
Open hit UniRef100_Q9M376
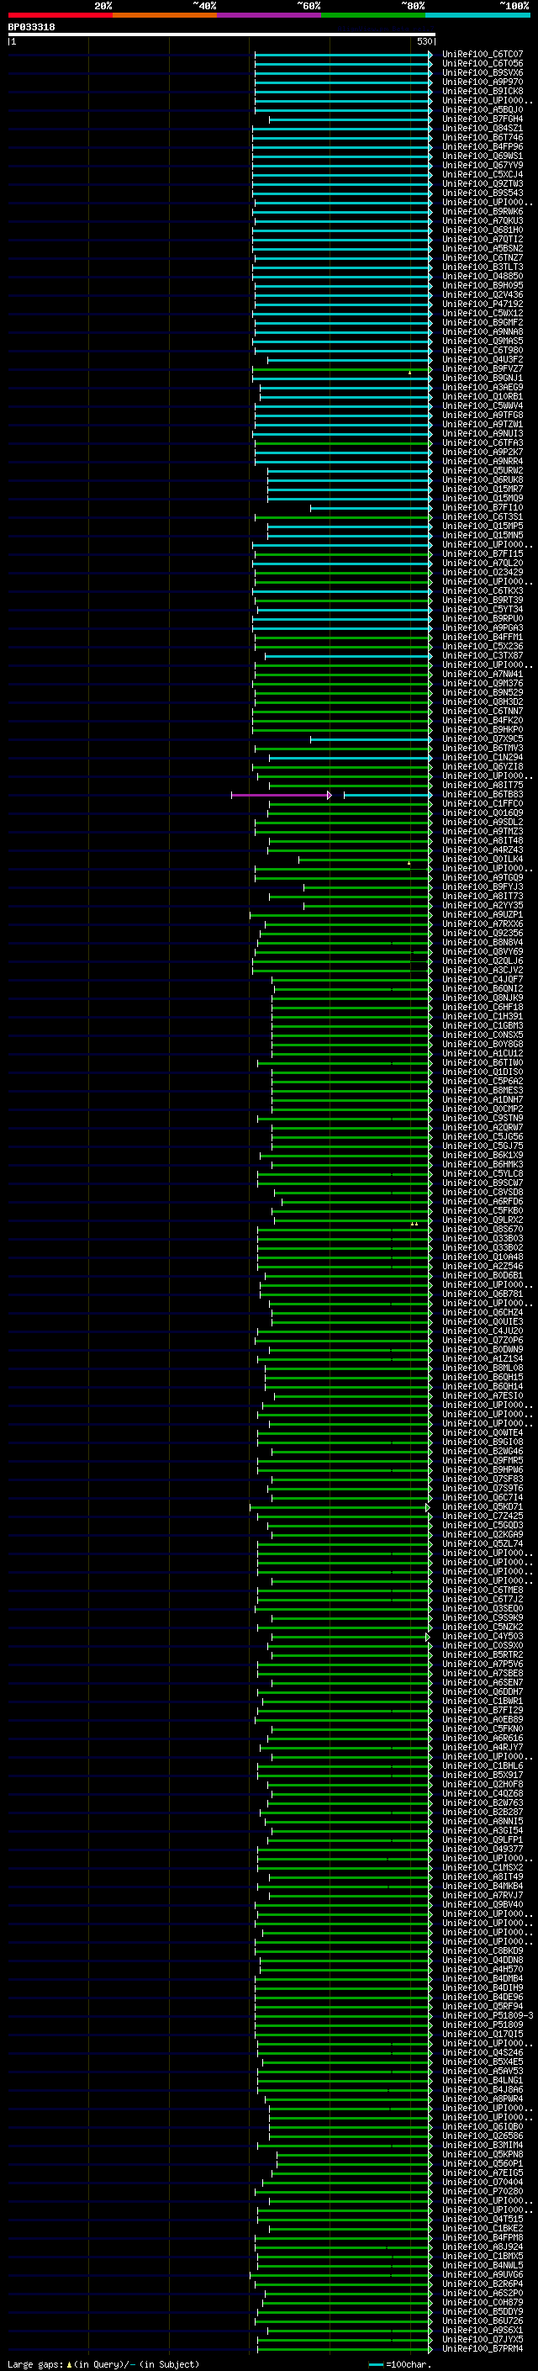(482, 683)
